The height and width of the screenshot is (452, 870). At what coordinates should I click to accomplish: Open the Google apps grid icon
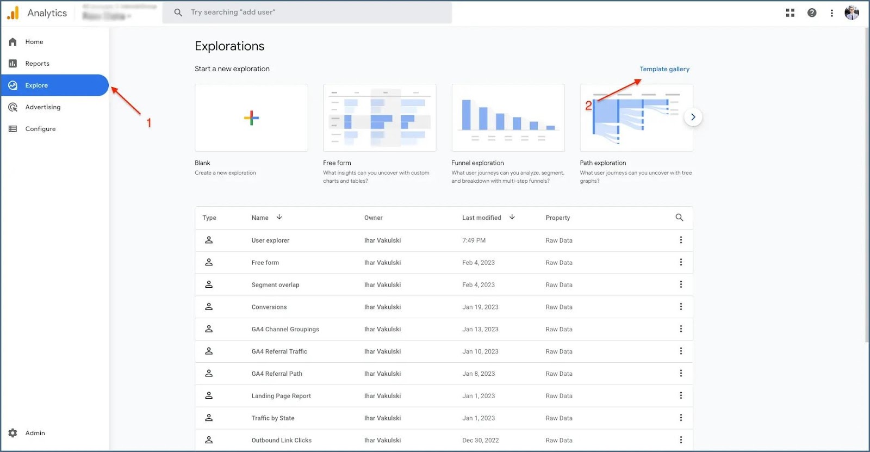point(790,13)
